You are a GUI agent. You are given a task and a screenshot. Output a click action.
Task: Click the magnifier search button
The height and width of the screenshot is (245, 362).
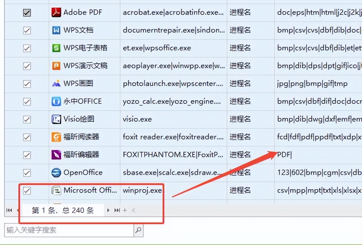(139, 230)
